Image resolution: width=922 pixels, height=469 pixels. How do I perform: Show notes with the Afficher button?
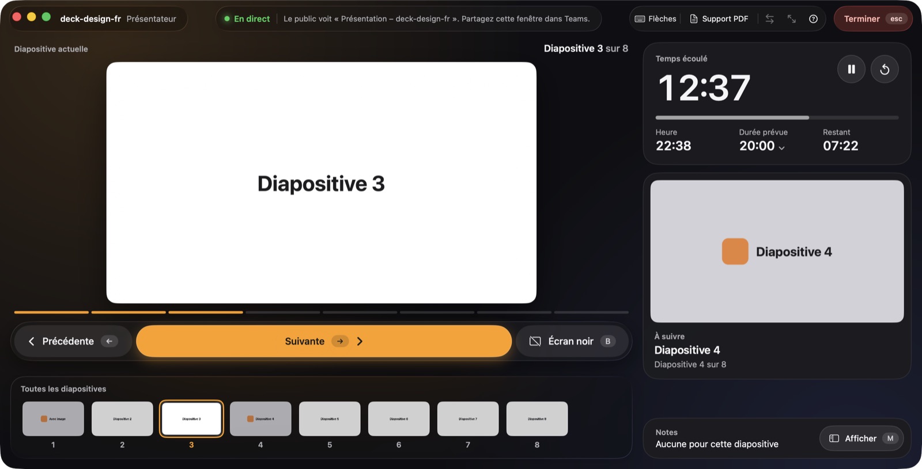[861, 439]
